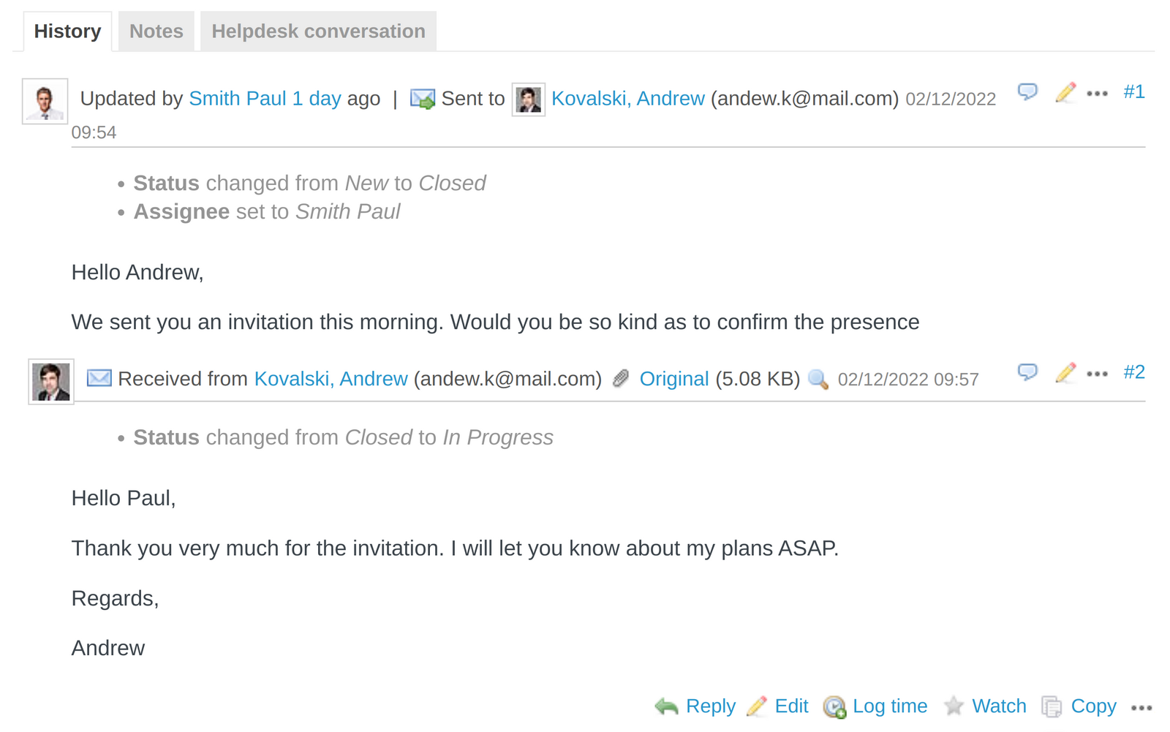Download the Original attachment

(x=673, y=379)
